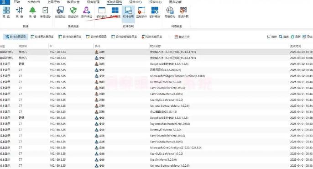Switch to the 系统&网络 ribbon tab

[115, 2]
